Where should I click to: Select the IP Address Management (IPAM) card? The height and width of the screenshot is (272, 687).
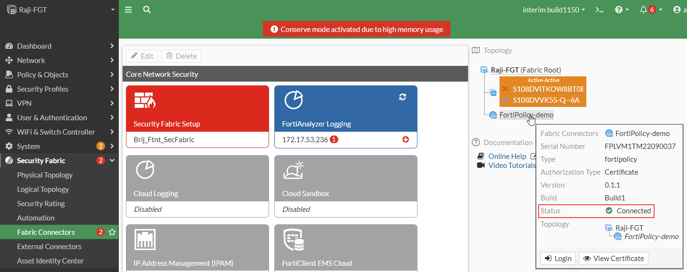(198, 248)
